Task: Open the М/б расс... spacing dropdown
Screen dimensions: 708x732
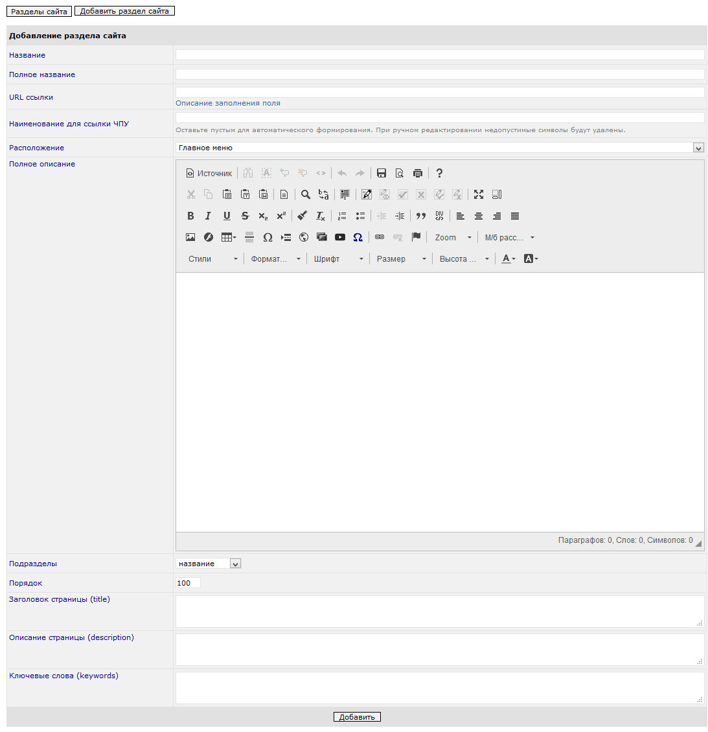Action: point(508,237)
